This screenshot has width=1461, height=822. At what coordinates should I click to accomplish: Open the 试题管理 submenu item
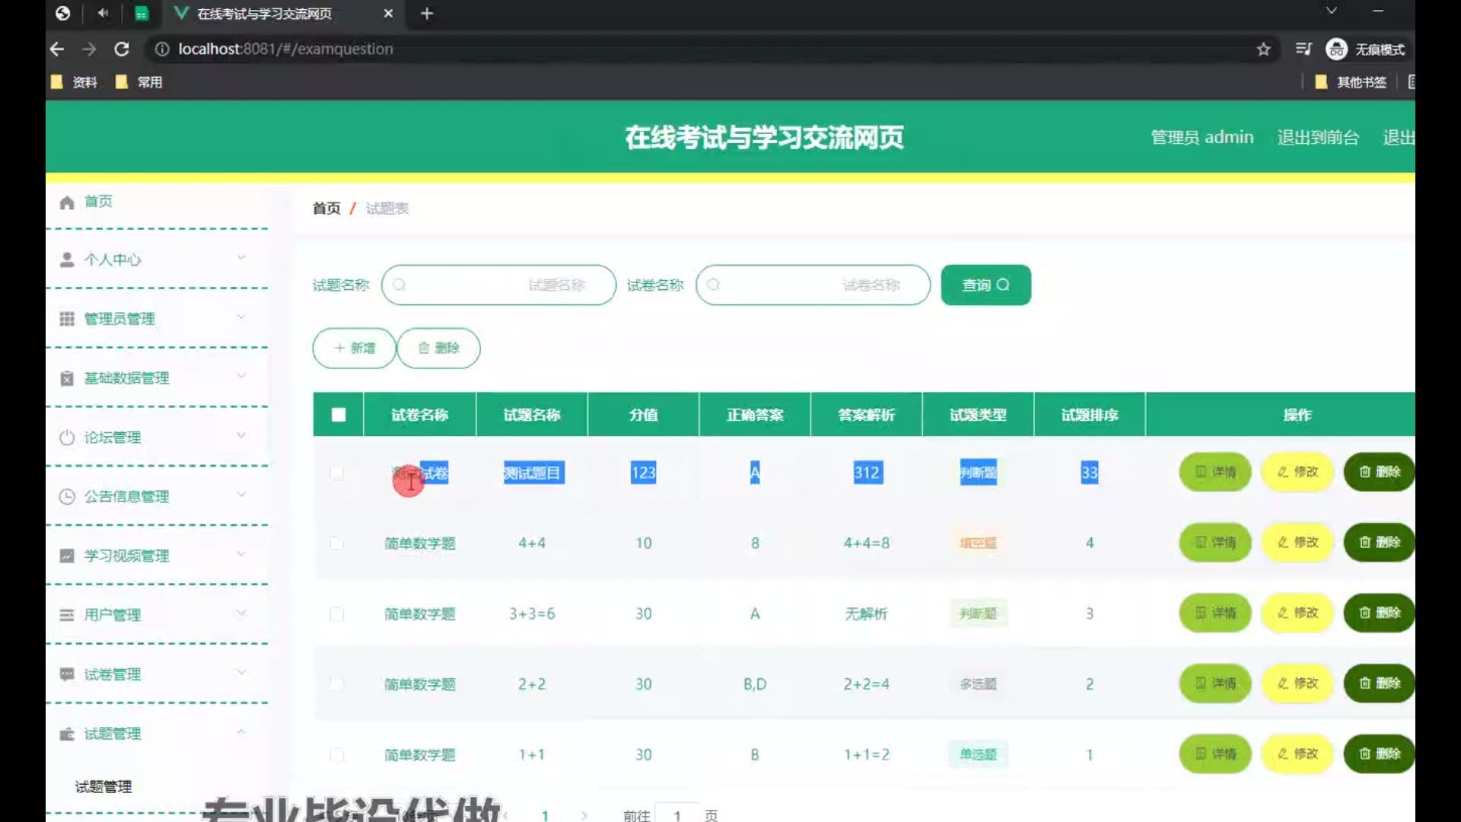tap(103, 786)
